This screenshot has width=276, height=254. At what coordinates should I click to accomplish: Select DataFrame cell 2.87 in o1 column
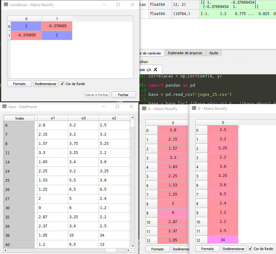point(53,217)
